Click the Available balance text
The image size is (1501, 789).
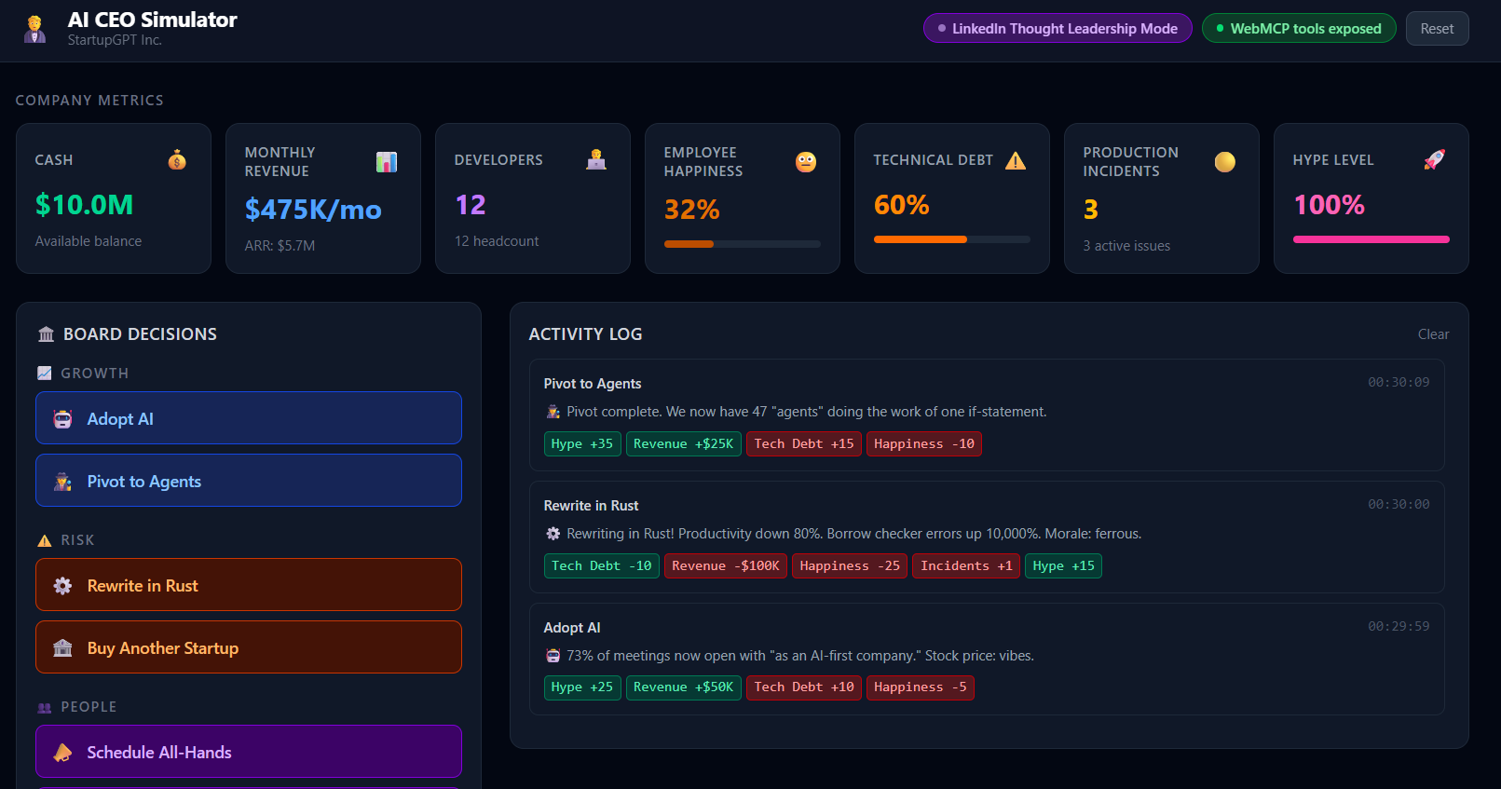coord(89,241)
